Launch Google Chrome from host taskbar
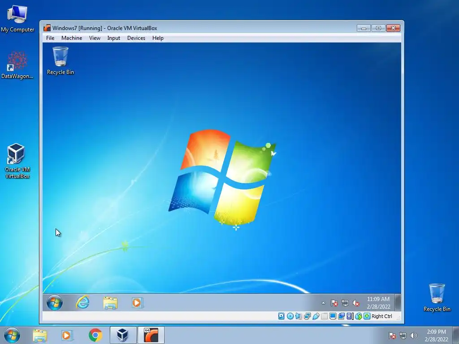459x344 pixels. (x=95, y=335)
